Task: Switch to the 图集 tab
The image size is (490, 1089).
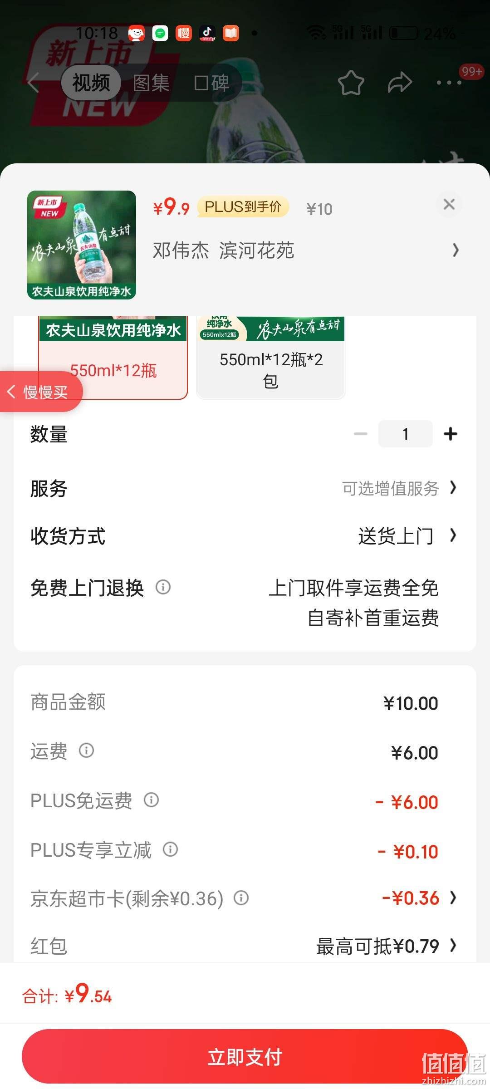Action: (151, 83)
